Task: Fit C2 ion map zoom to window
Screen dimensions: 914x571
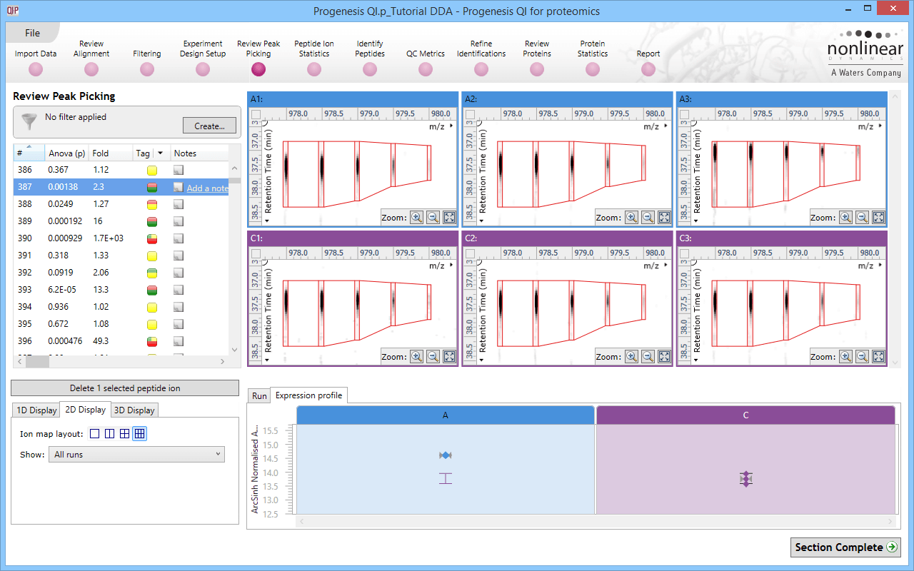Action: click(664, 357)
